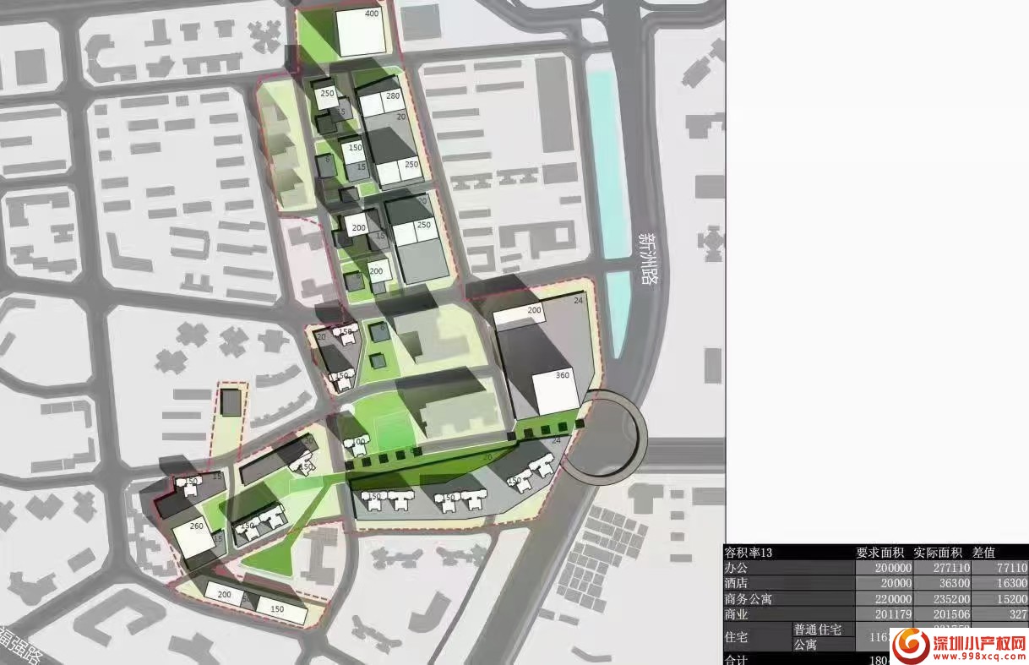Select the 办公 row label

coord(737,569)
